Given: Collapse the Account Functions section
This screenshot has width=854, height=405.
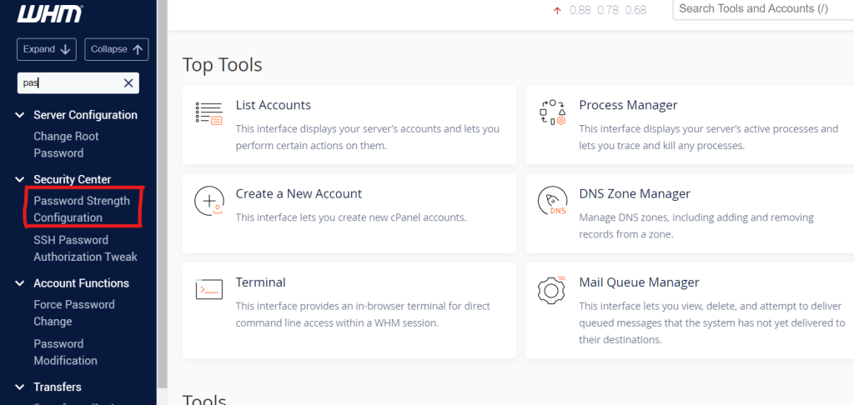Looking at the screenshot, I should point(20,283).
